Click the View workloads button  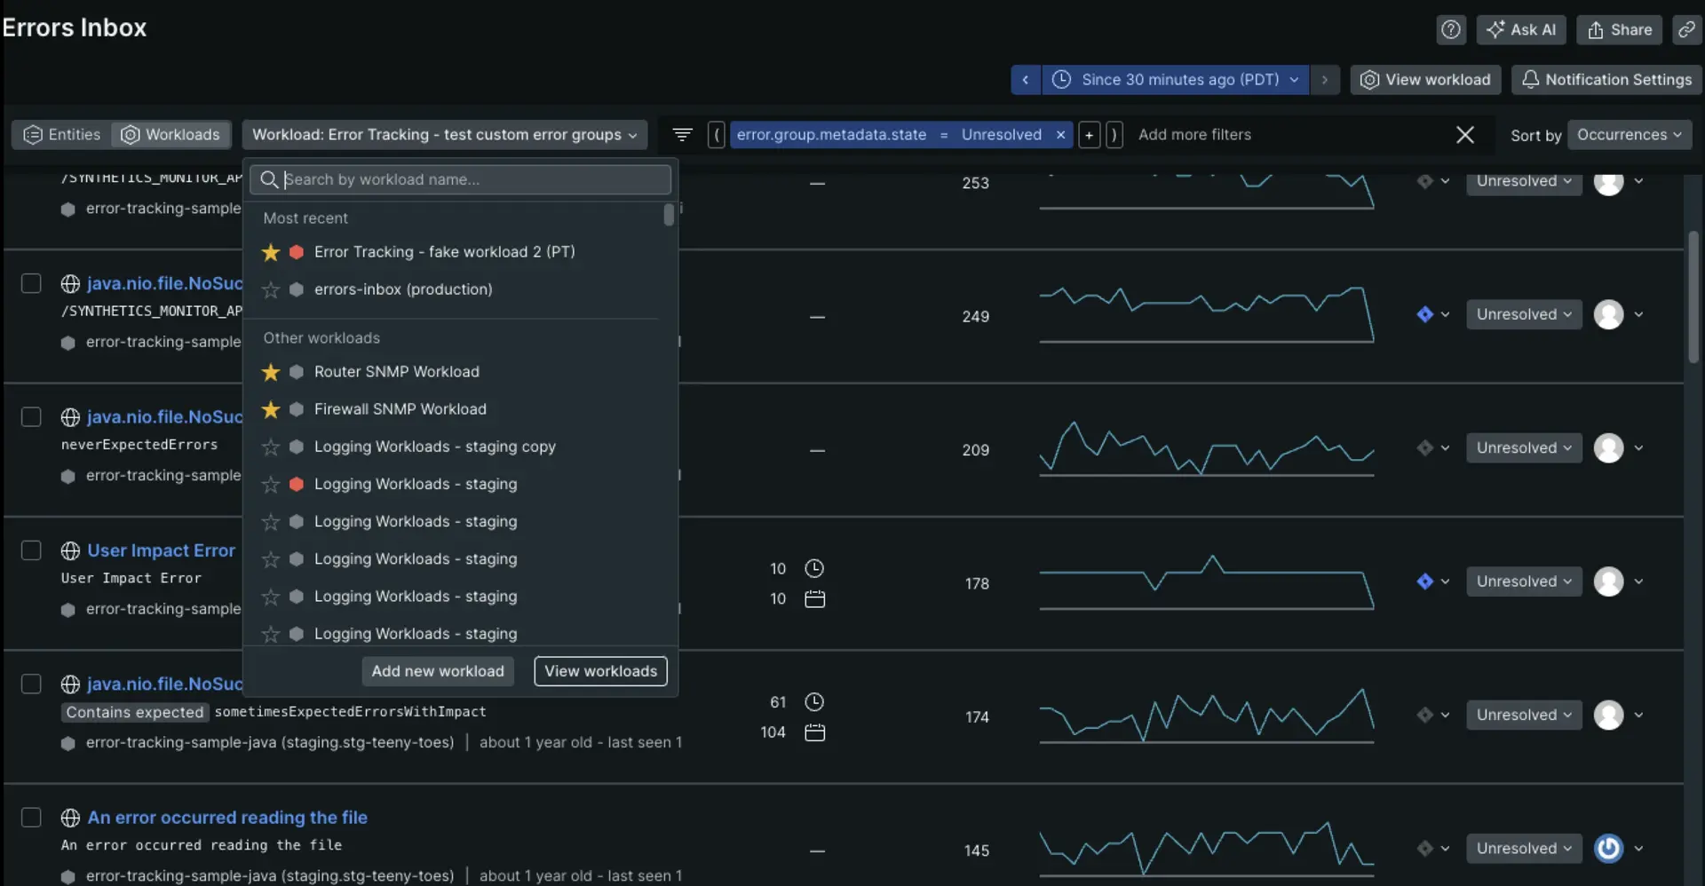[600, 671]
